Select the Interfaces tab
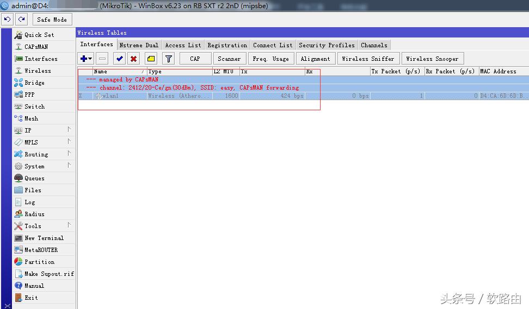Viewport: 529px width, 309px height. [x=96, y=45]
